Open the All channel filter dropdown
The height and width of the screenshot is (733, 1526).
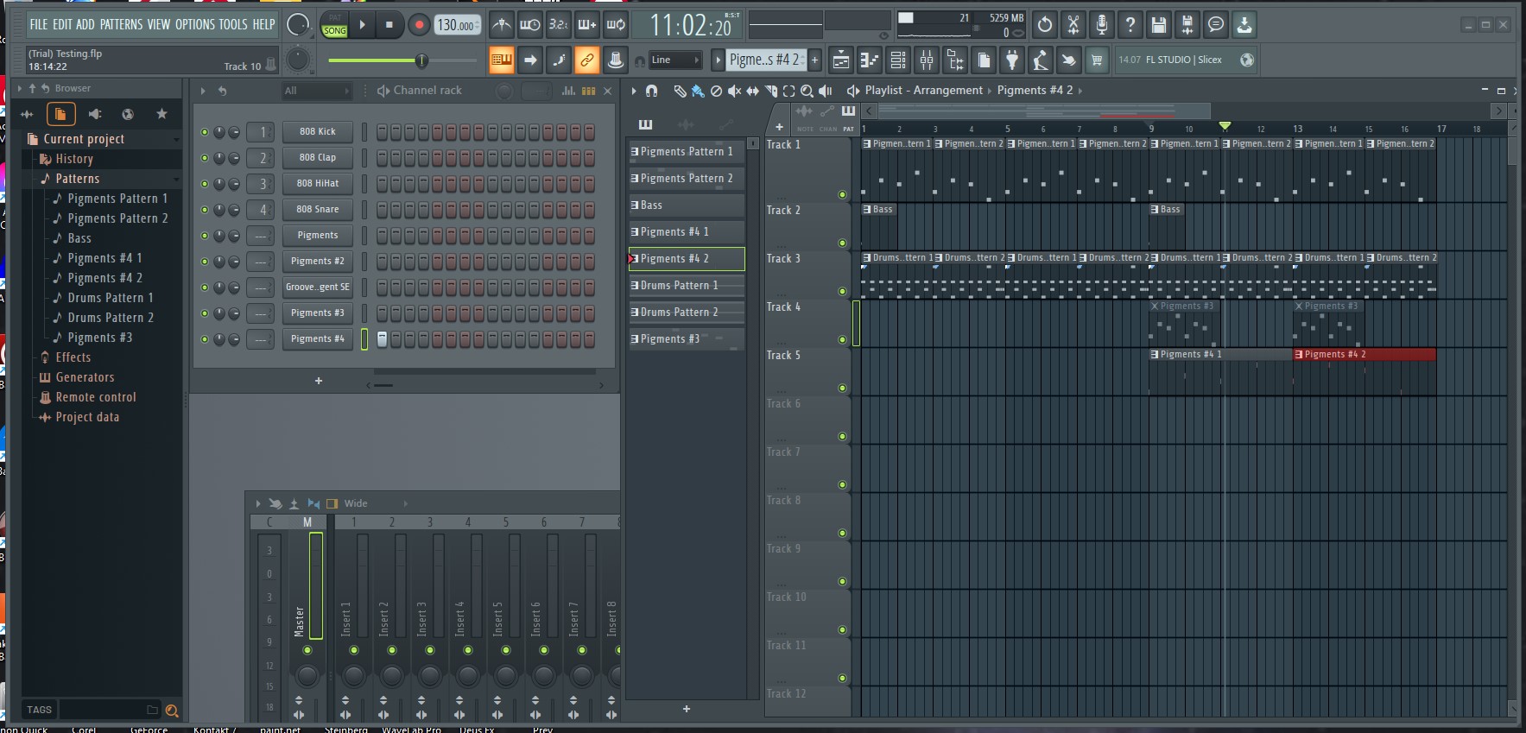[x=317, y=91]
